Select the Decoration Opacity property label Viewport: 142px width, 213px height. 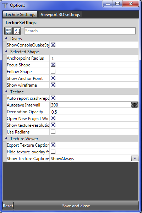pyautogui.click(x=25, y=112)
